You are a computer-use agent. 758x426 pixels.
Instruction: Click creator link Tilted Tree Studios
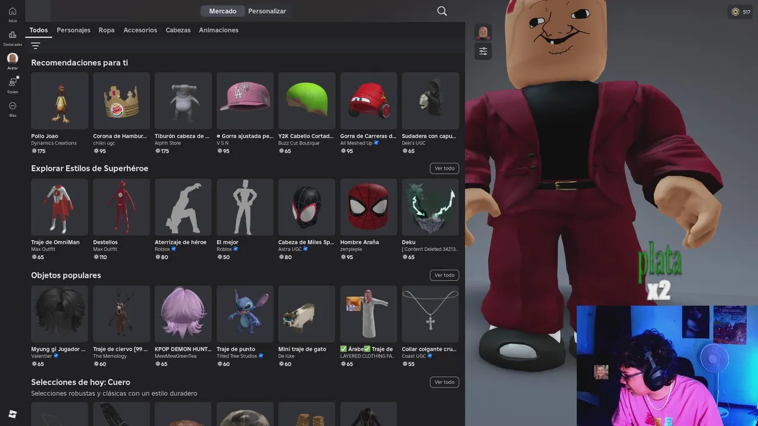[x=237, y=356]
